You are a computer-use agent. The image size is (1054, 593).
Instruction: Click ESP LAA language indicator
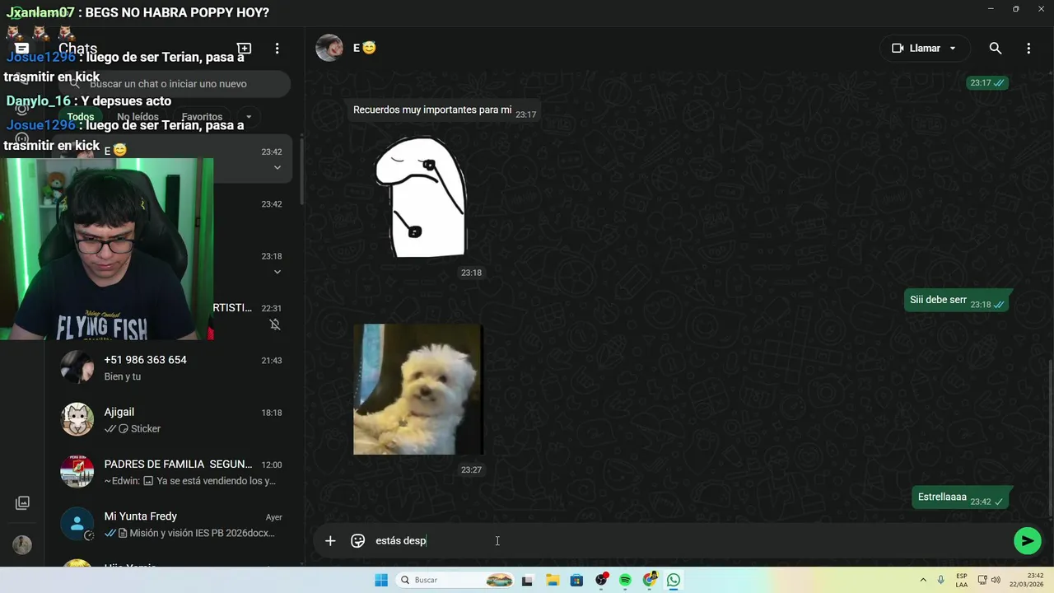point(962,580)
